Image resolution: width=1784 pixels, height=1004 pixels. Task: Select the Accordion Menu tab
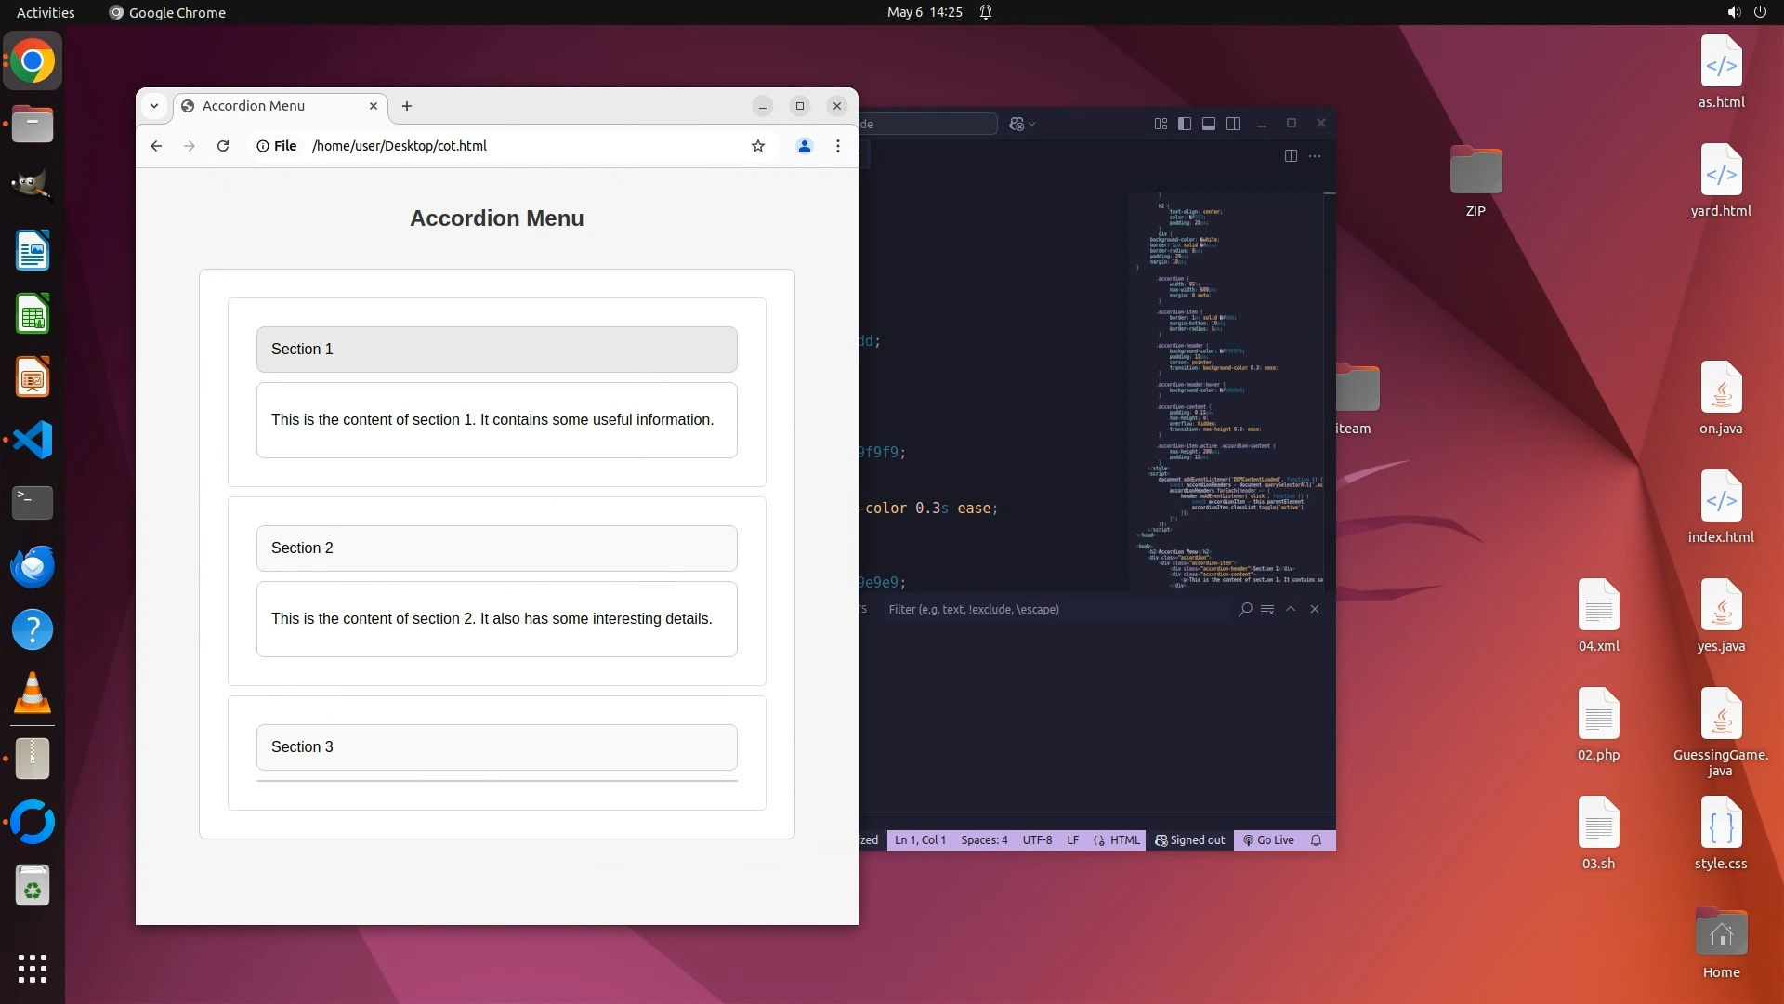(x=269, y=106)
